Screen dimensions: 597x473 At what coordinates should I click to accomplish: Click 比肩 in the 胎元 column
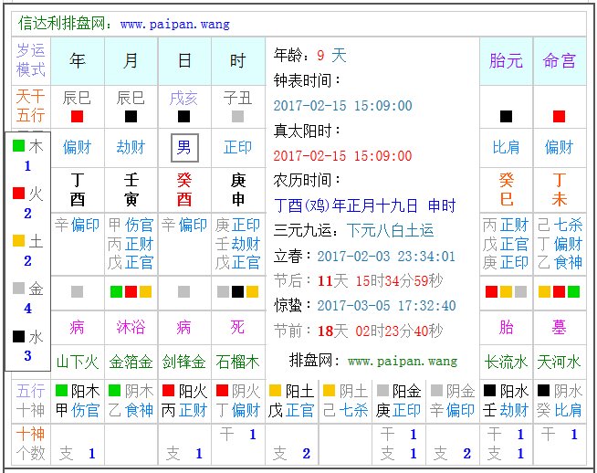coord(506,147)
